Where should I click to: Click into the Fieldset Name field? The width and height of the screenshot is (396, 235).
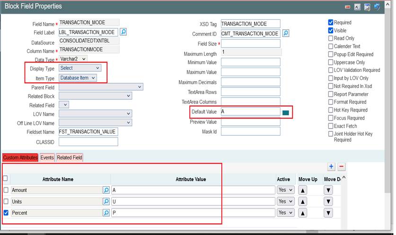[x=88, y=132]
